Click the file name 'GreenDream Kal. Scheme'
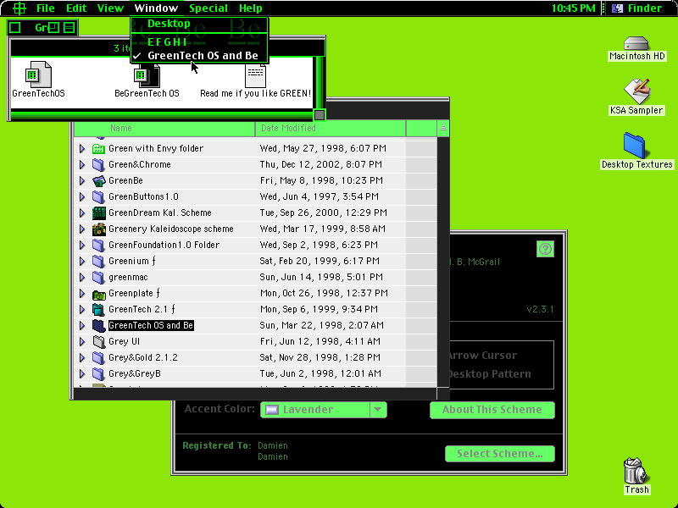Image resolution: width=678 pixels, height=508 pixels. [x=160, y=213]
